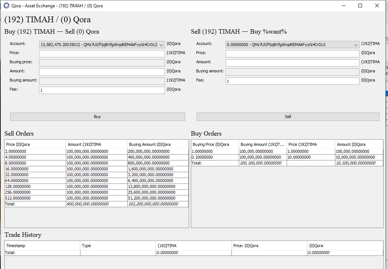Select the sell order priced 2.00000000

tap(35, 151)
